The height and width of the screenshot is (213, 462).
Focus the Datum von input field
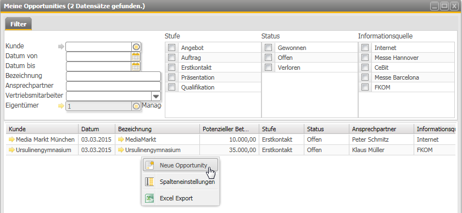tap(99, 57)
